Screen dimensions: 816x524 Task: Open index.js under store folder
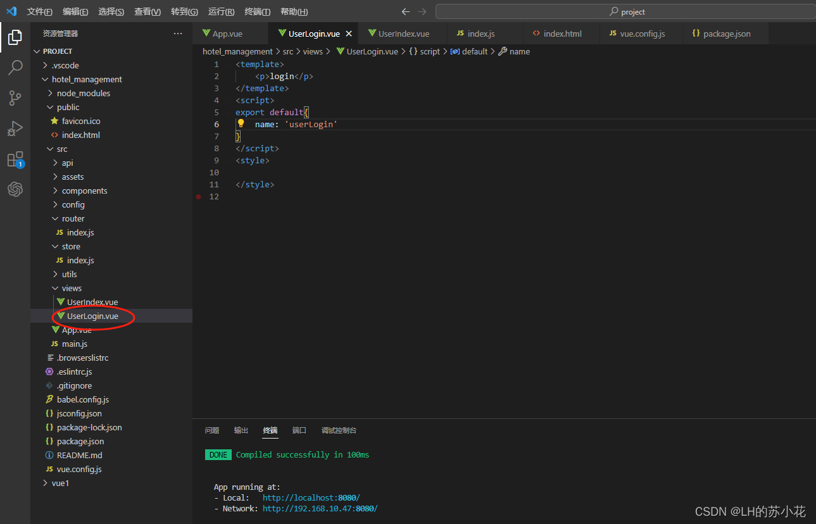111,260
